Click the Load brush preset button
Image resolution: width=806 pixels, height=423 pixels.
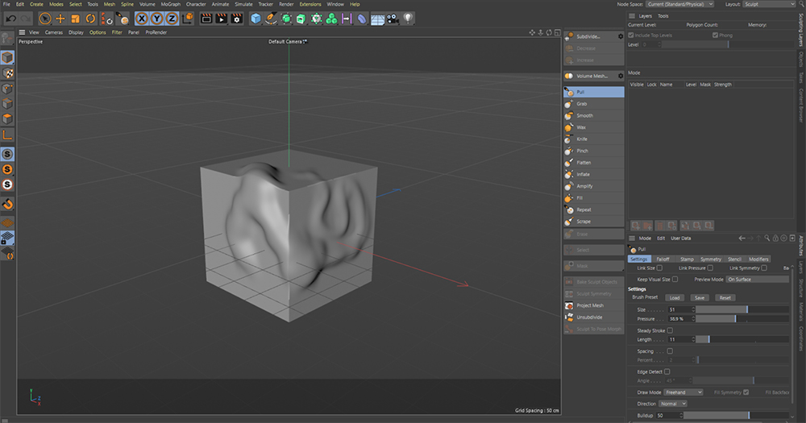click(x=675, y=297)
